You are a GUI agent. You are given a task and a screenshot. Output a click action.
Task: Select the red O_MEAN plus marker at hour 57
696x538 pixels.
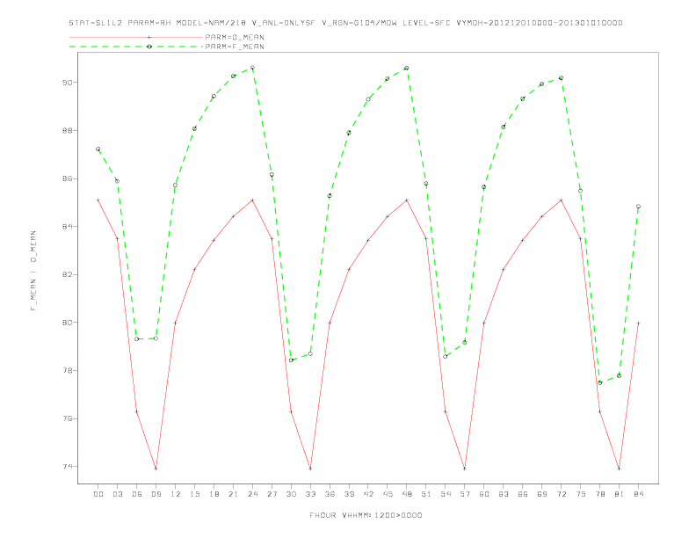[465, 469]
